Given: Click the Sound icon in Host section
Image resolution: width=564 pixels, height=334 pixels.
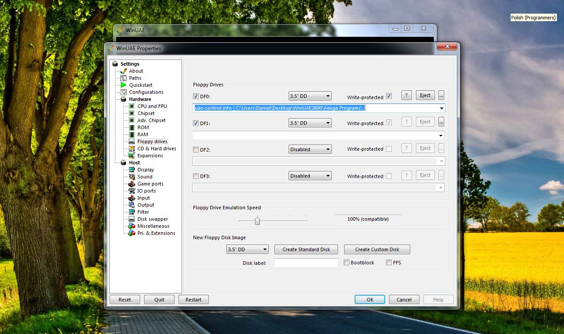Looking at the screenshot, I should [x=132, y=177].
